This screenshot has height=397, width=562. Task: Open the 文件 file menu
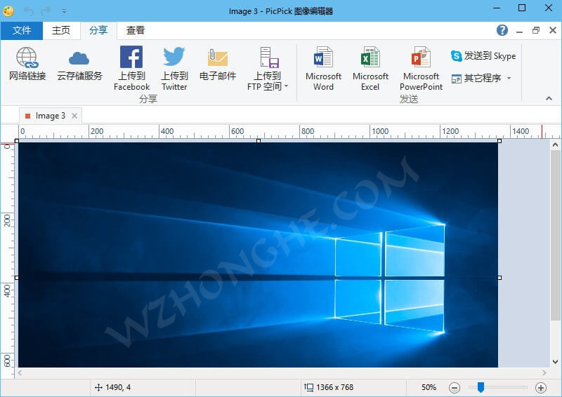coord(22,30)
